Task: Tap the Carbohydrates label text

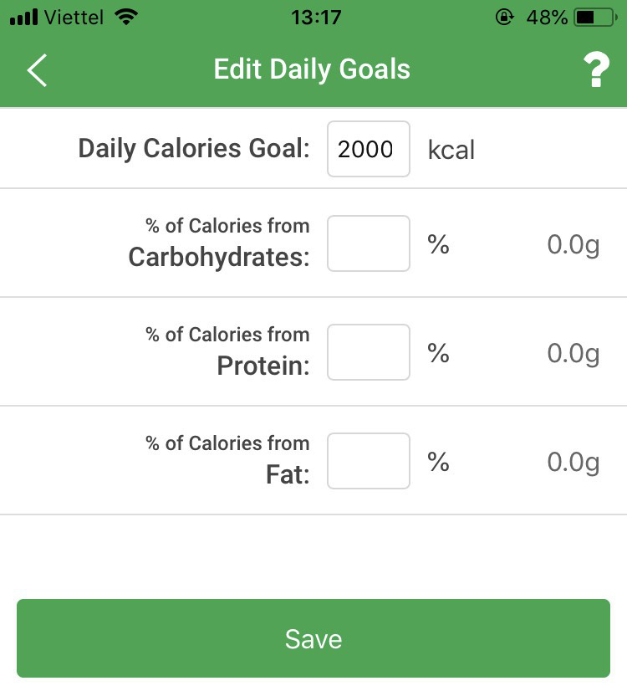Action: tap(219, 258)
